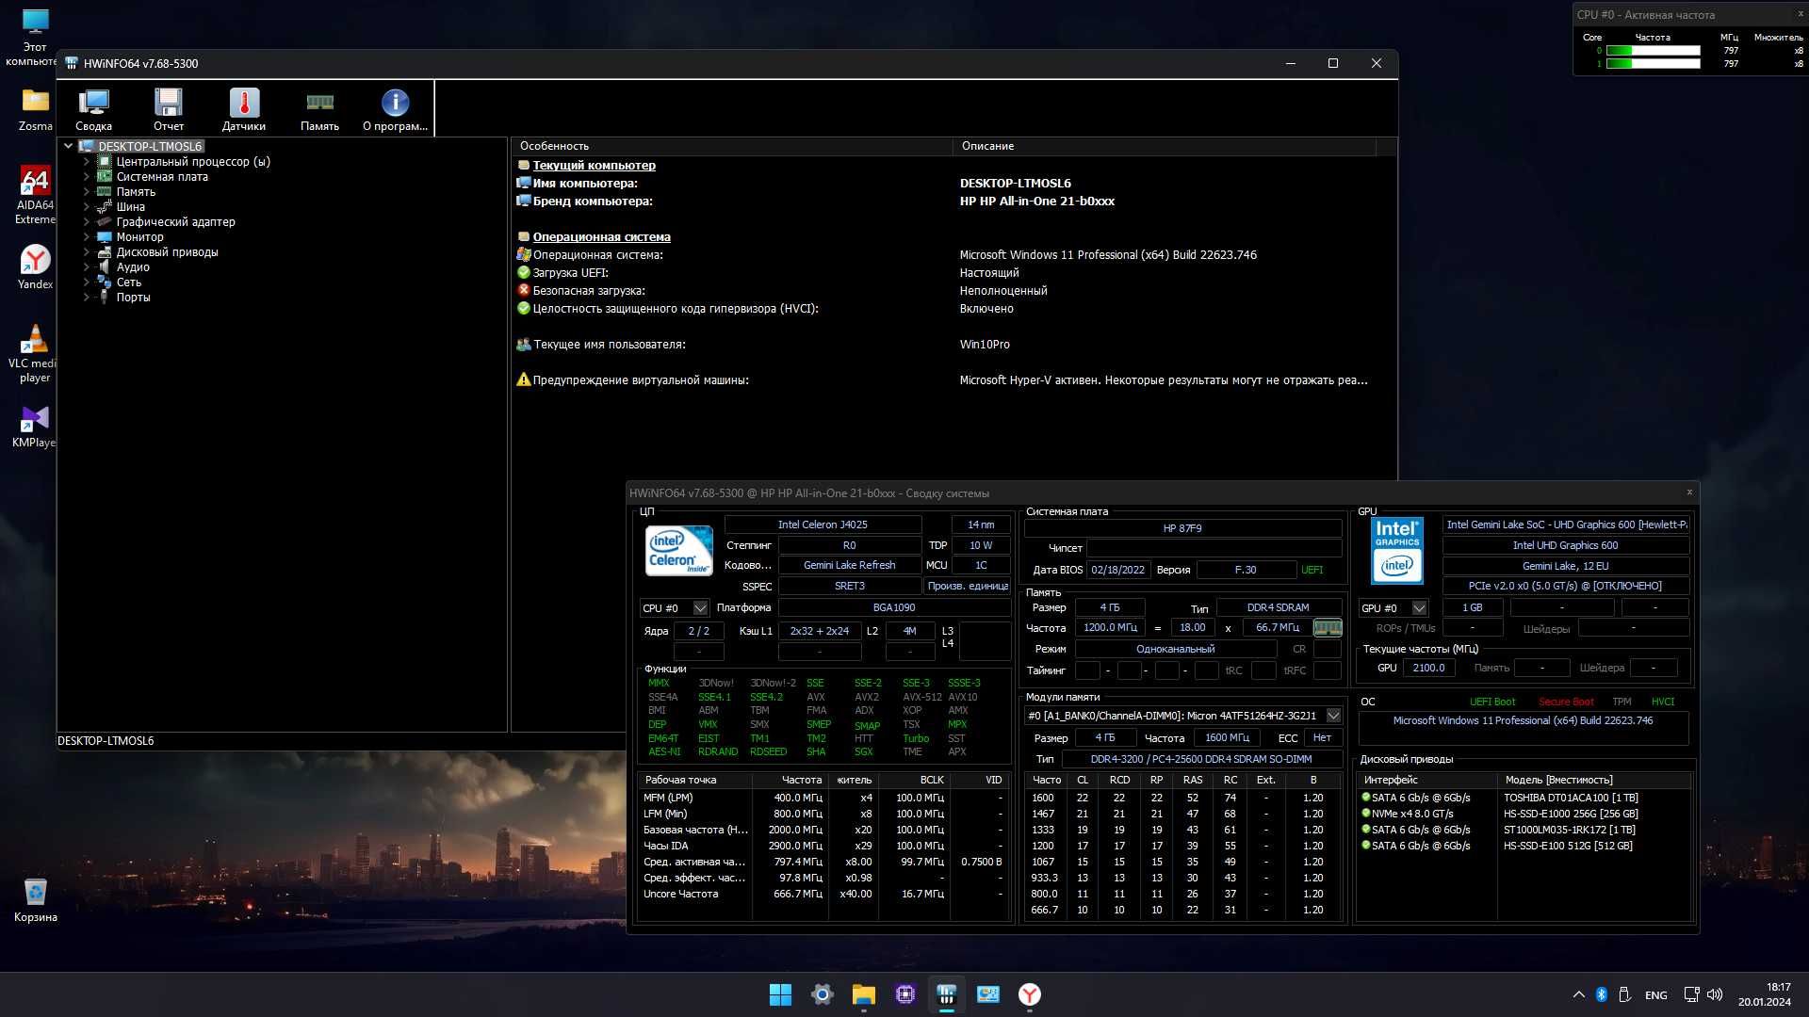Click the memory module icon next to 66.7 МГц
The height and width of the screenshot is (1017, 1809).
(x=1328, y=627)
